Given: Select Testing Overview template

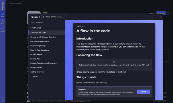Looking at the screenshot, I should (x=47, y=72).
